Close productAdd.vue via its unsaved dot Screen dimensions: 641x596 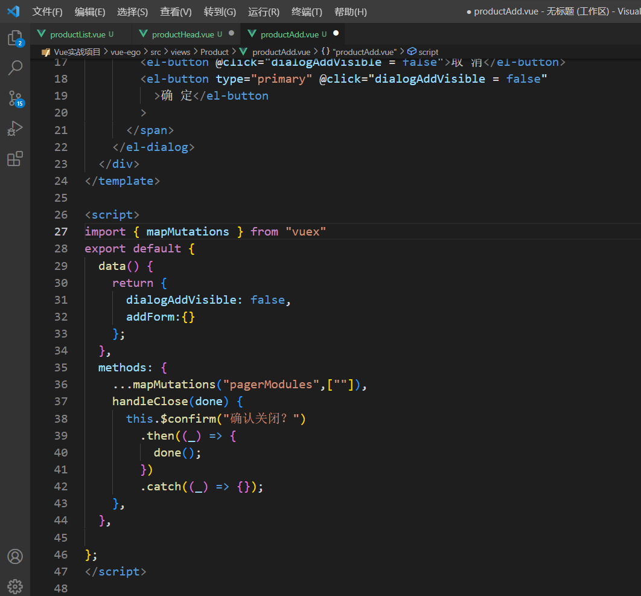(x=336, y=33)
